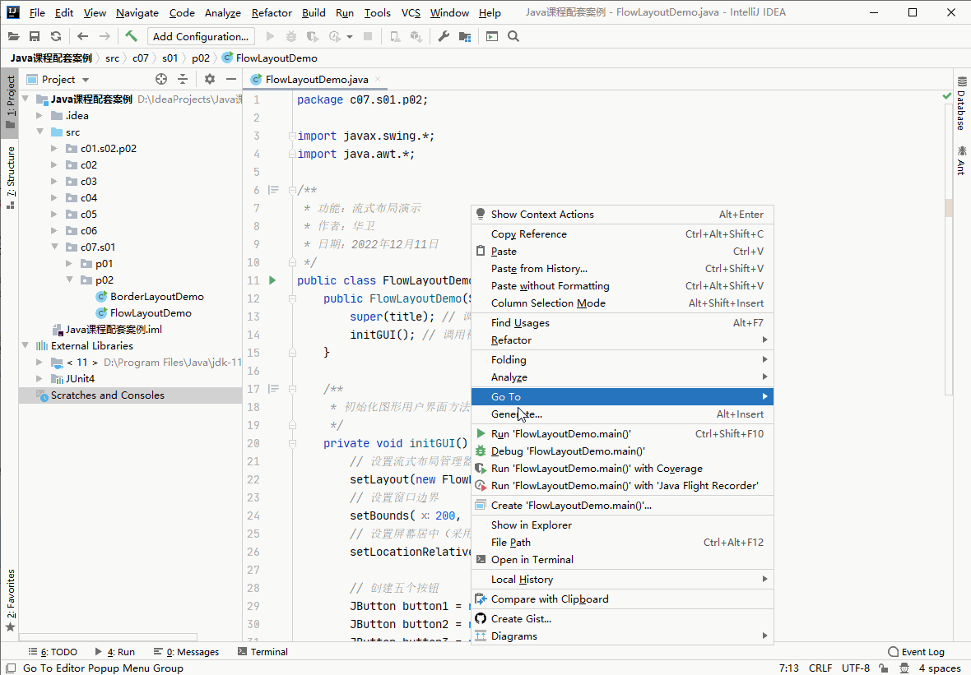Choose Create Gist... menu entry
Viewport: 971px width, 675px height.
[x=622, y=619]
